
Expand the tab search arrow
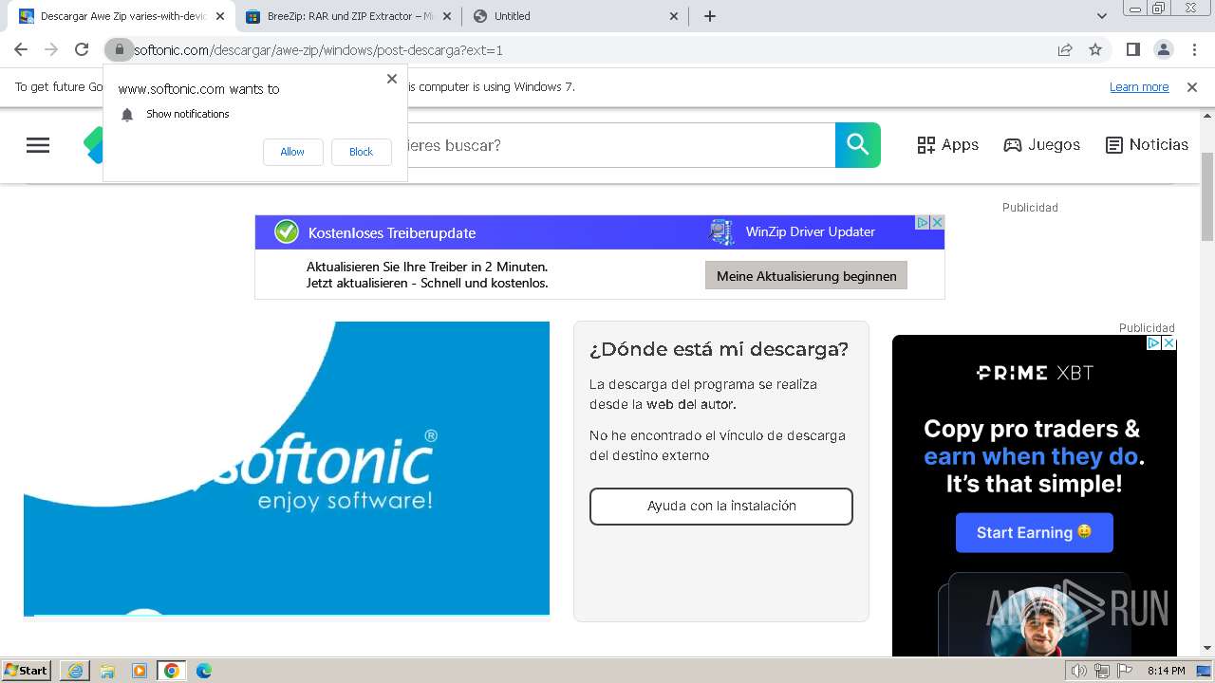(x=1102, y=16)
